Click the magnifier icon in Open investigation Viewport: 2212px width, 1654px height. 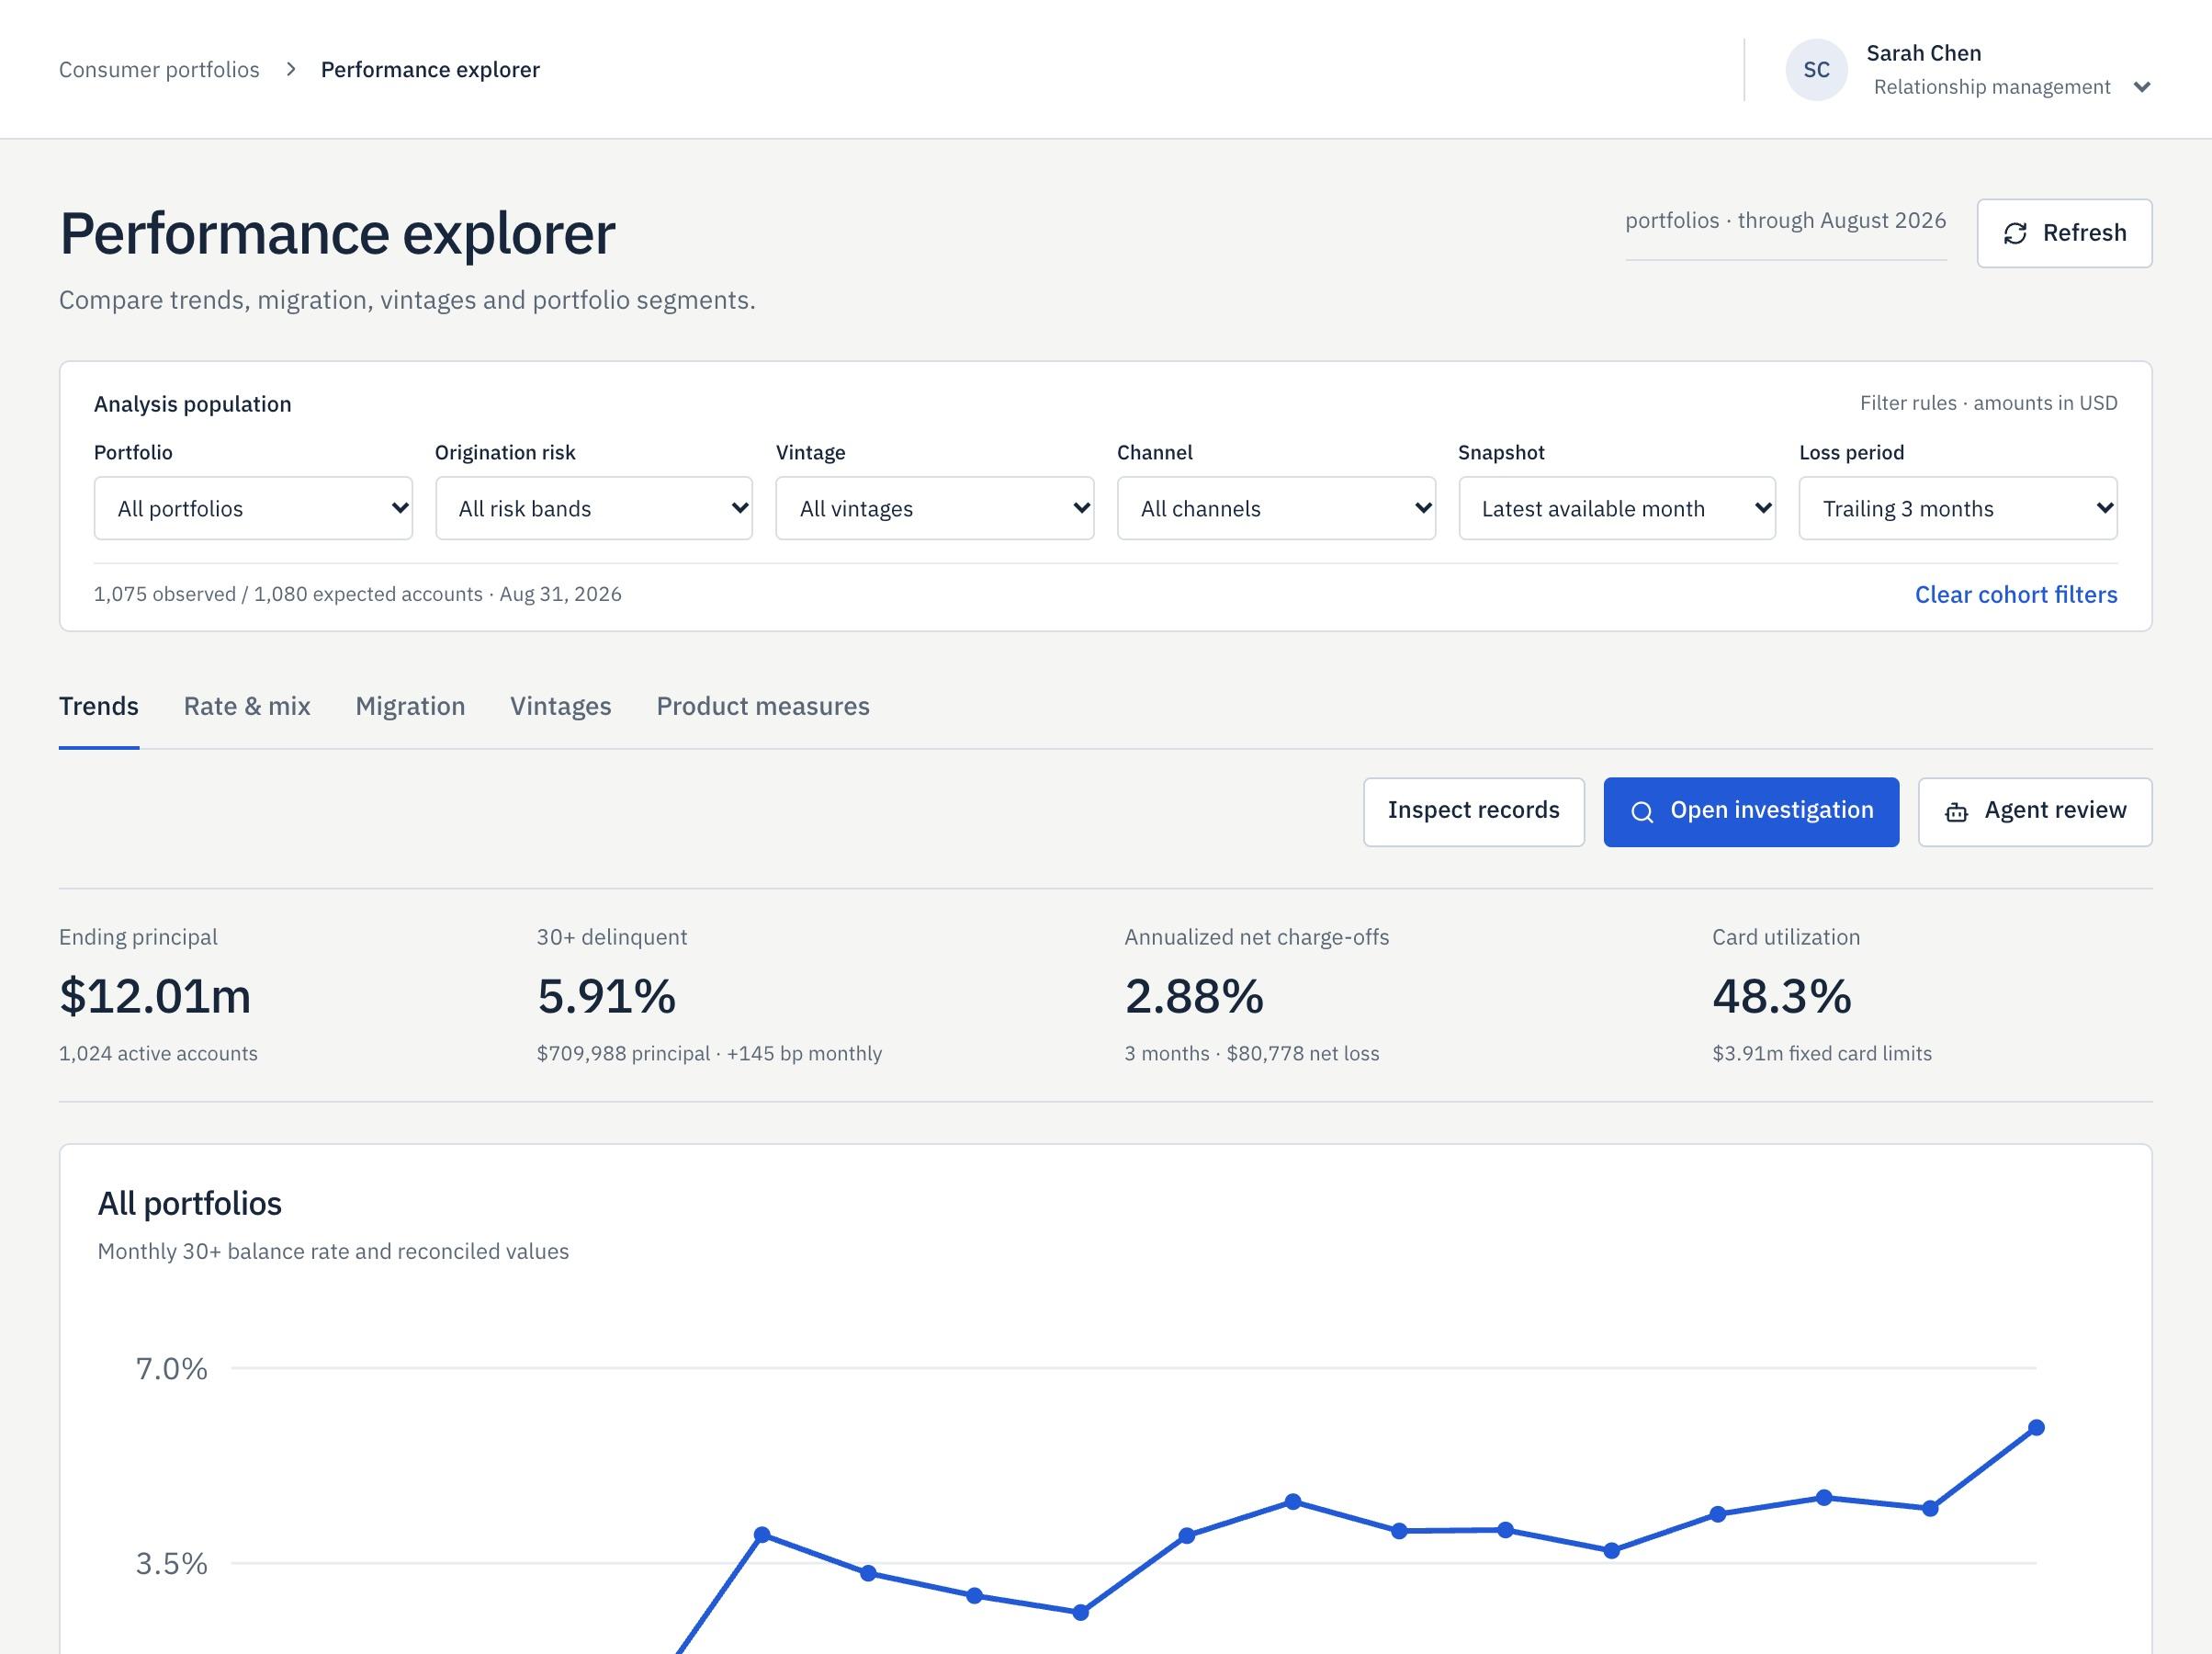coord(1642,811)
